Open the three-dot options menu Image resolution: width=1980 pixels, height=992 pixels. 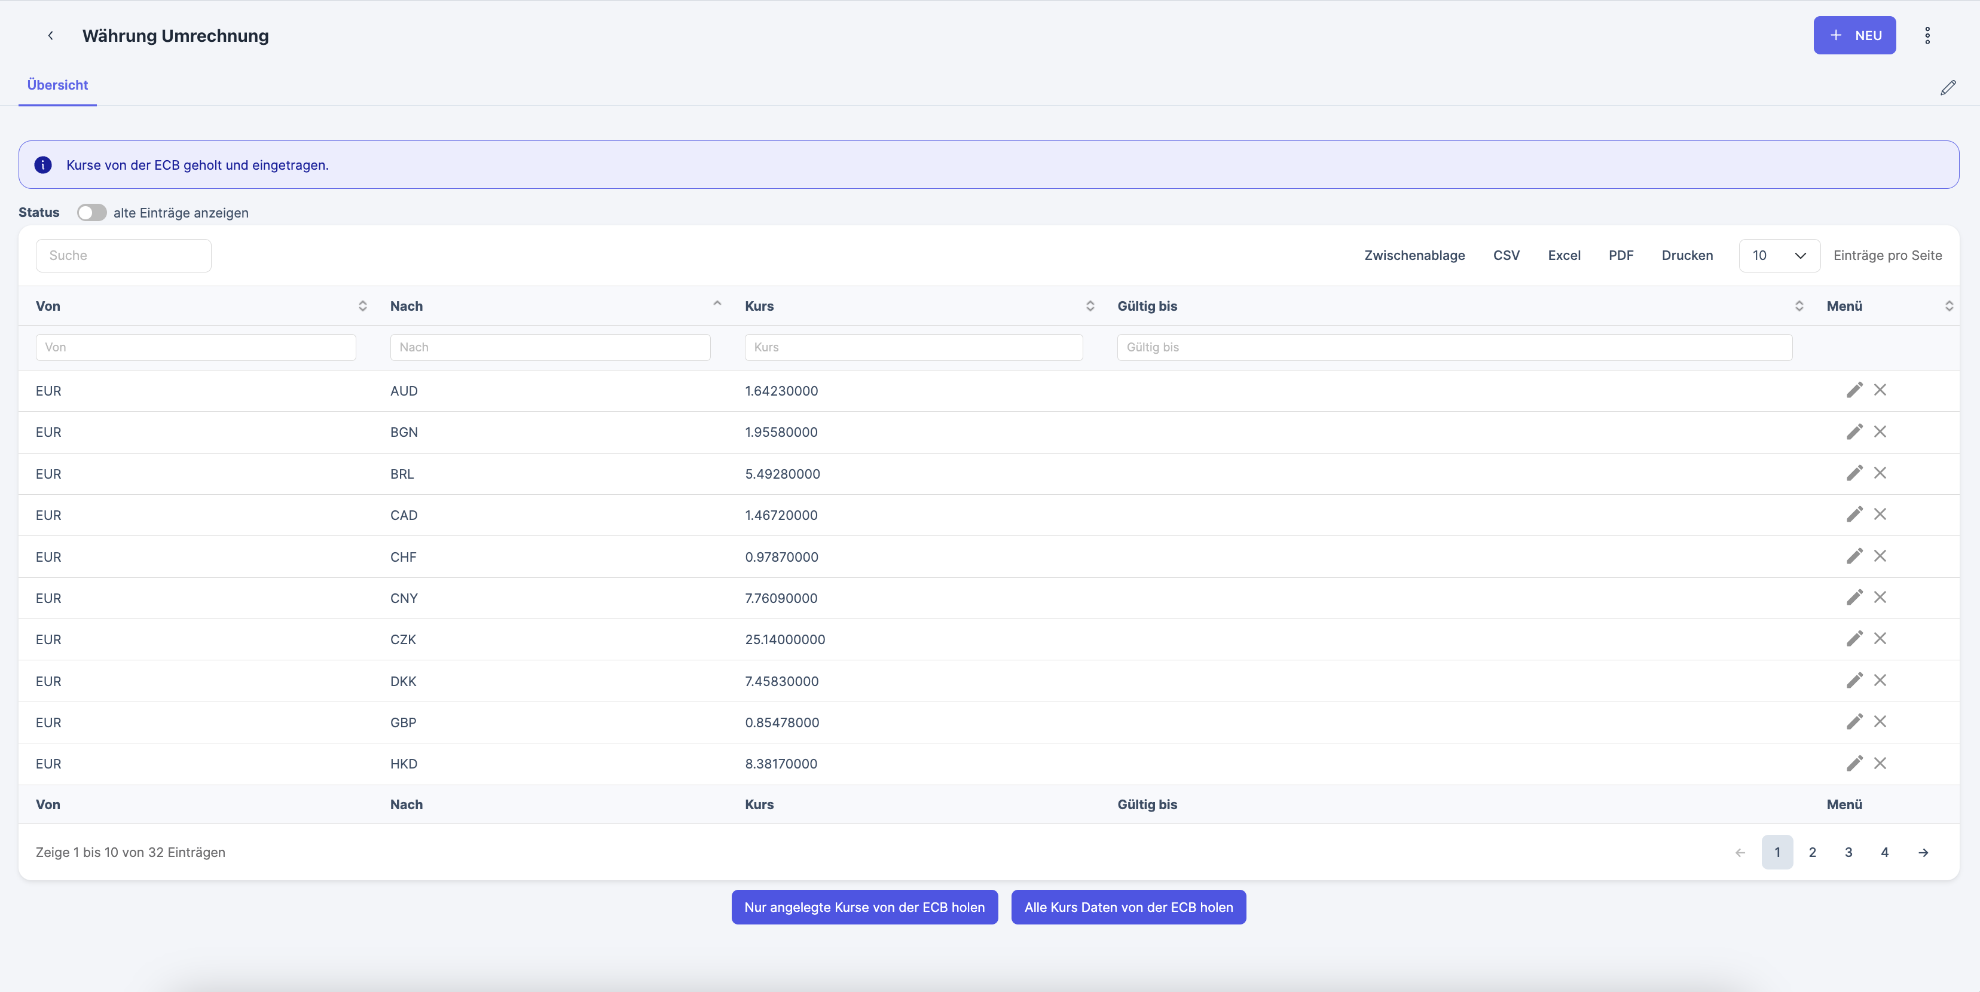tap(1927, 35)
